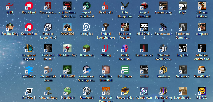Open the PAYDAY 3 shortcut
The height and width of the screenshot is (102, 213).
29,91
